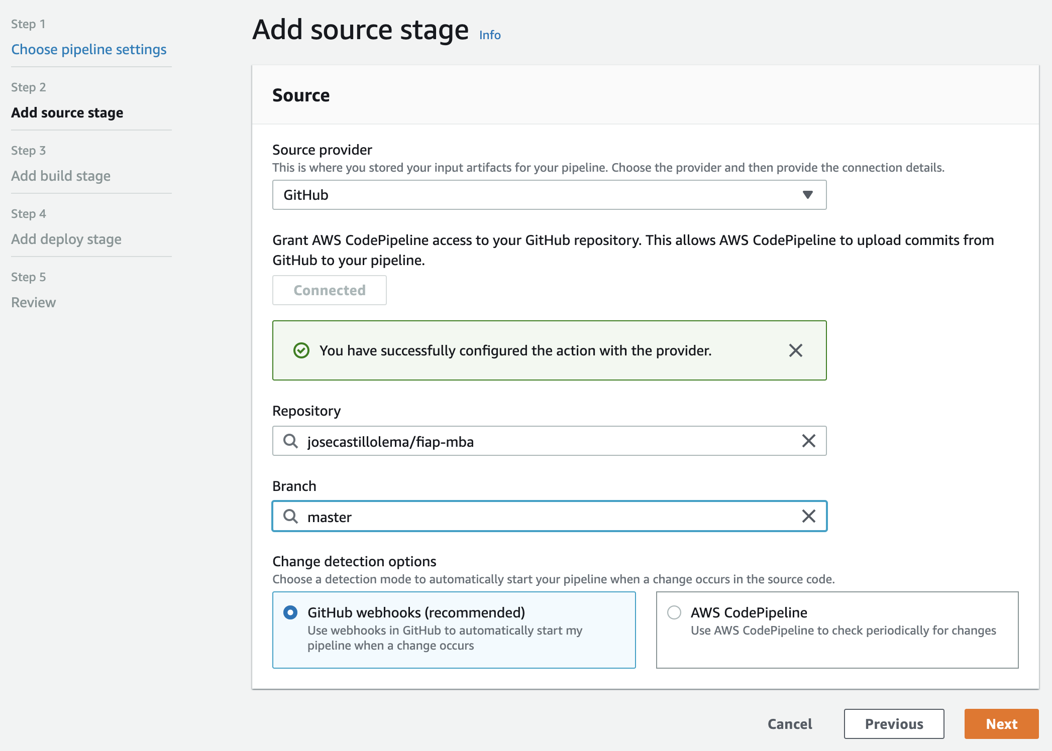Viewport: 1052px width, 751px height.
Task: Click the dropdown arrow next to GitHub
Action: (807, 195)
